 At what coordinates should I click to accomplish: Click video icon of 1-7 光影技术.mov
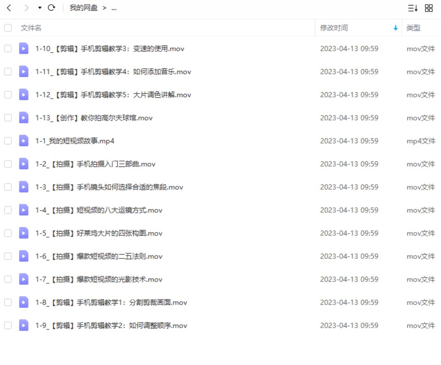[24, 279]
